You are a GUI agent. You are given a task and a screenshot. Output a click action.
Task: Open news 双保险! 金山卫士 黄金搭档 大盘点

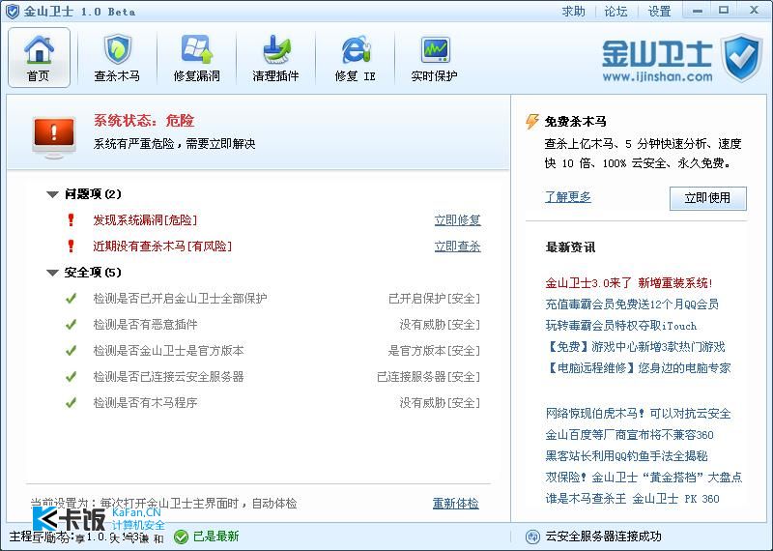point(644,477)
